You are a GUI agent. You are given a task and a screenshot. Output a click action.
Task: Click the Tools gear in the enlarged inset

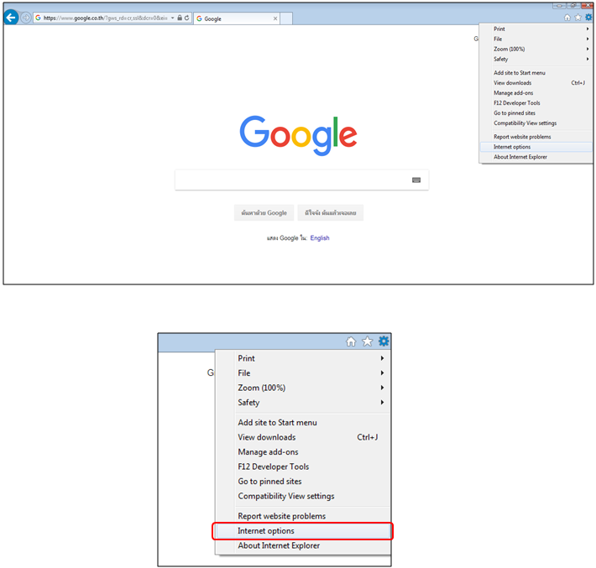(384, 341)
